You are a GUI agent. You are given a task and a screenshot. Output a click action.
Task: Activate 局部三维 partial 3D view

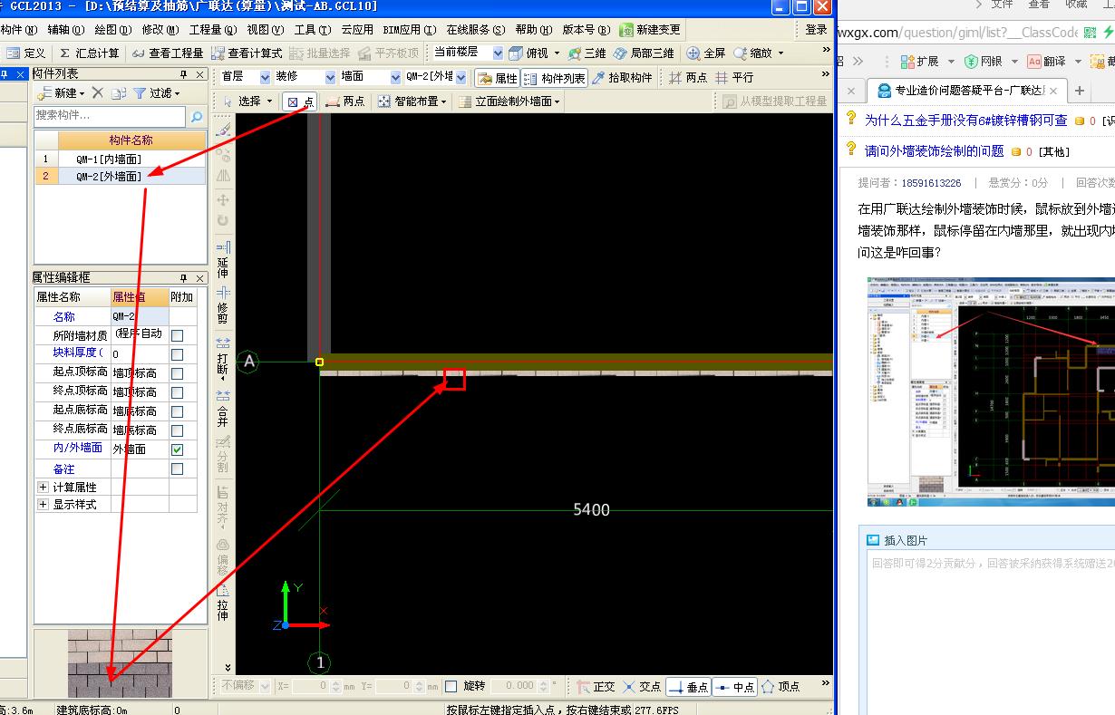point(644,53)
